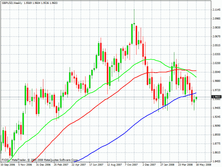Screen dimensions: 222x167
Task: Click the 1.8455 price axis label
Action: (x=216, y=161)
